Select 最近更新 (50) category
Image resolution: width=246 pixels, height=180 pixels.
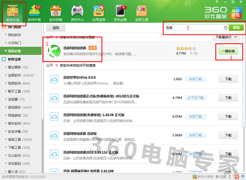tap(18, 67)
